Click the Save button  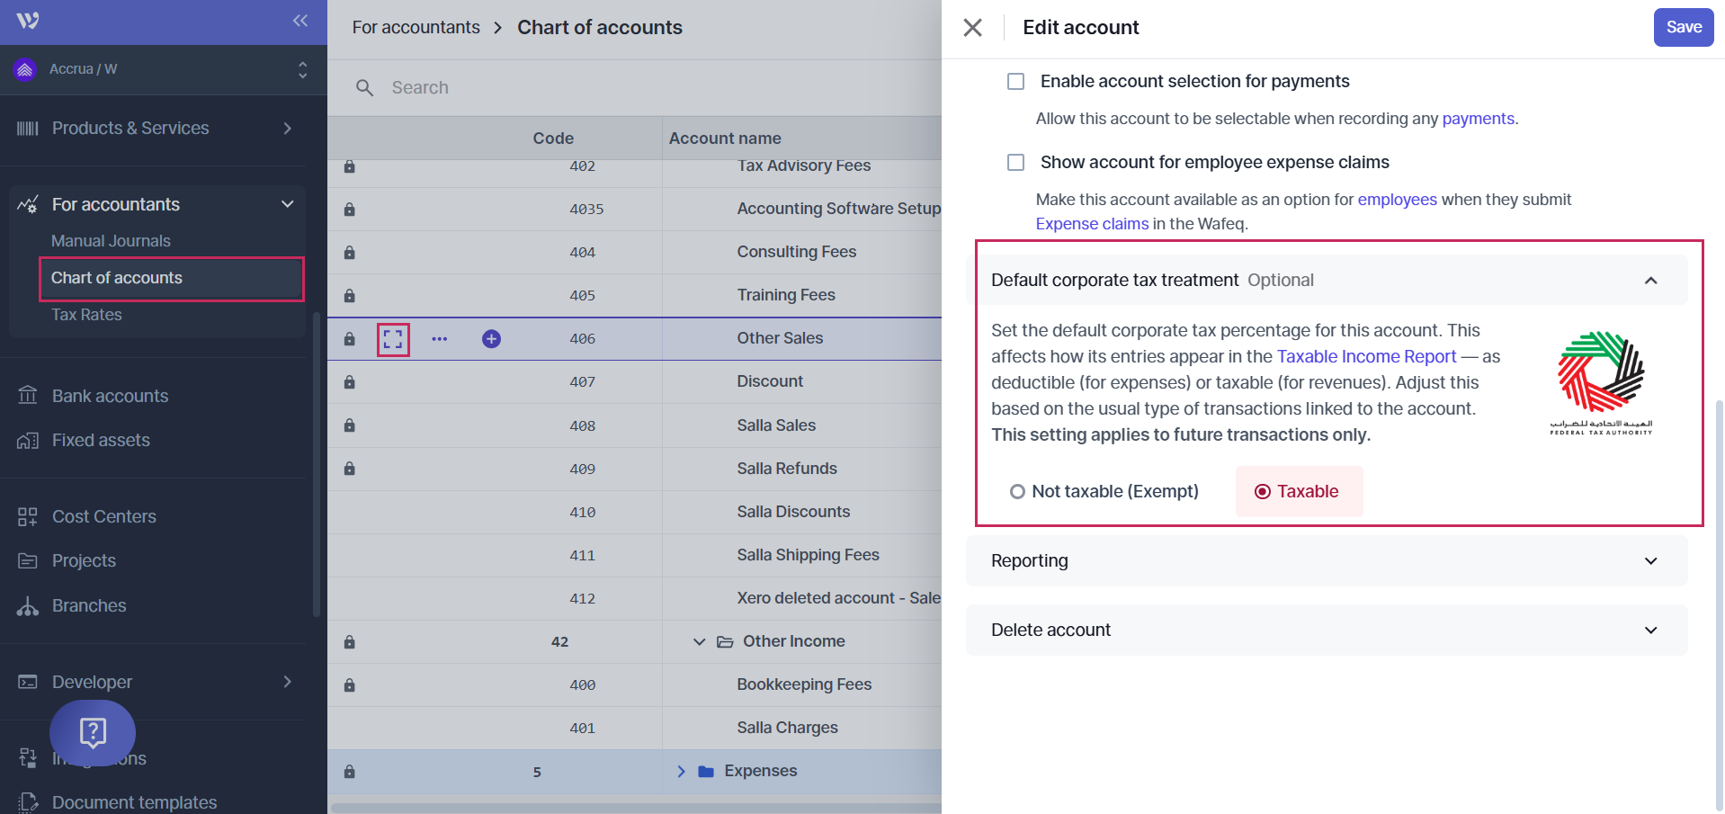pyautogui.click(x=1683, y=27)
